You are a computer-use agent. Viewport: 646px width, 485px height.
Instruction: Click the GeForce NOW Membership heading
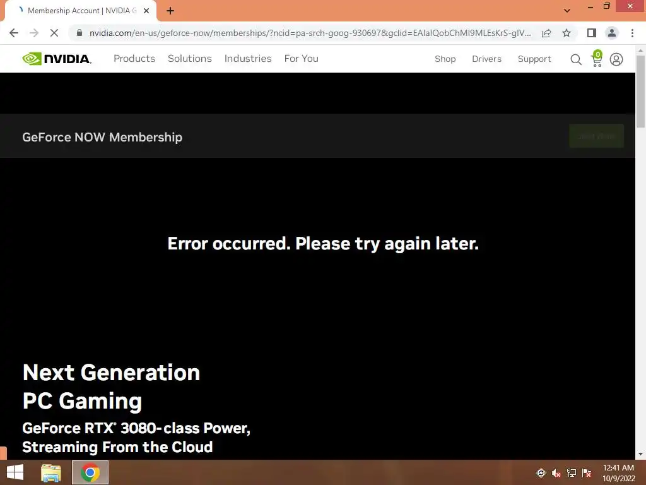pyautogui.click(x=102, y=137)
